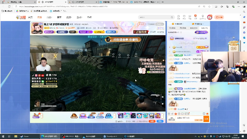Click the share link above the player
Screen dimensions: 247x139
(x=153, y=32)
